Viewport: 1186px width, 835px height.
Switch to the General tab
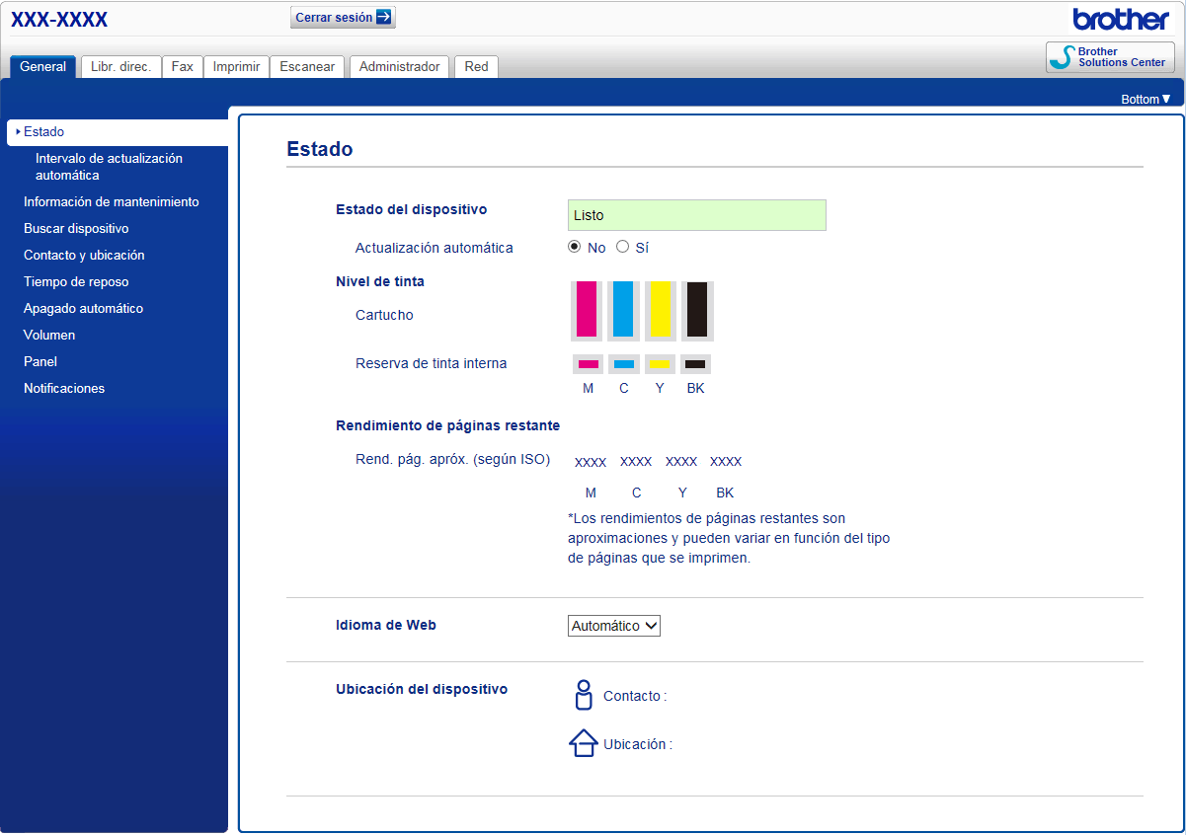point(43,67)
